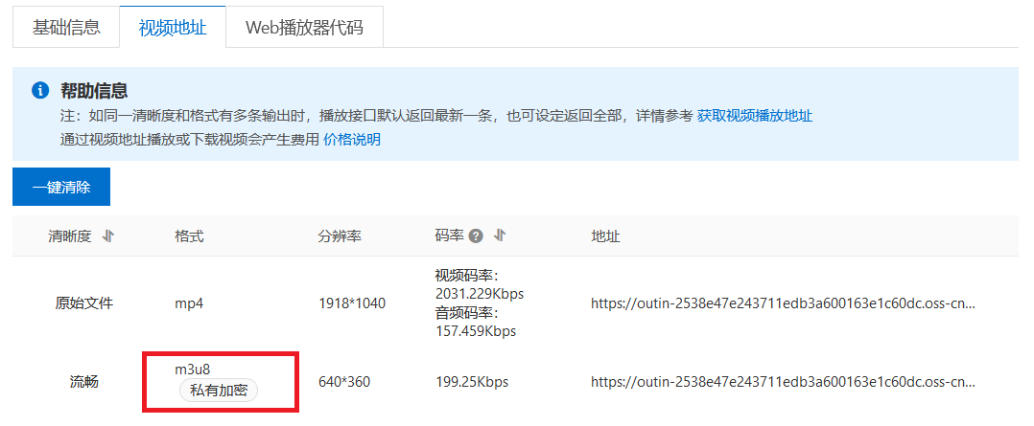This screenshot has width=1034, height=426.
Task: Open the Web播放器代码 tab
Action: (x=304, y=28)
